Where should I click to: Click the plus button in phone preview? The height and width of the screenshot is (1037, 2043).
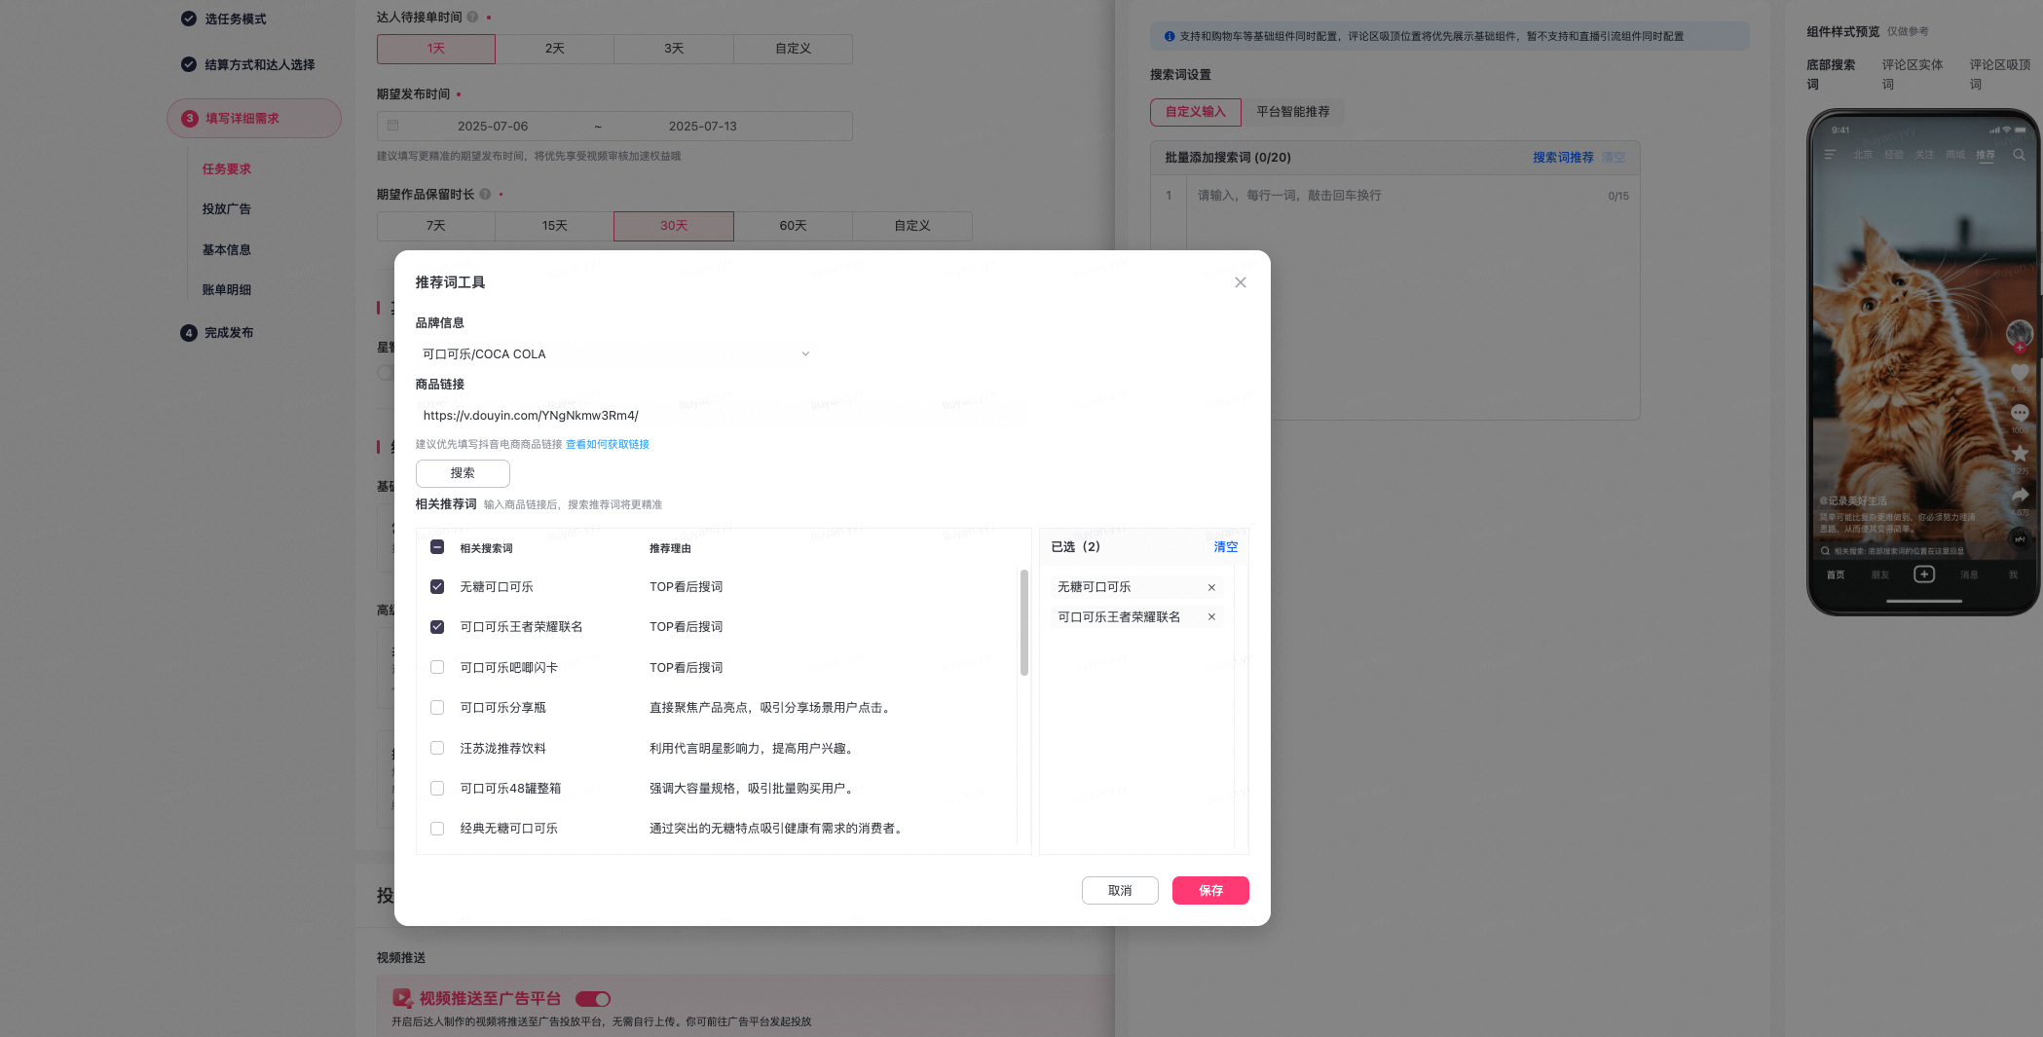tap(1923, 574)
